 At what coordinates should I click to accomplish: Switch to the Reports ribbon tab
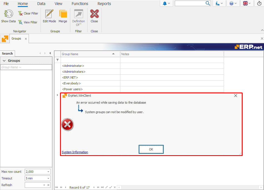[104, 4]
